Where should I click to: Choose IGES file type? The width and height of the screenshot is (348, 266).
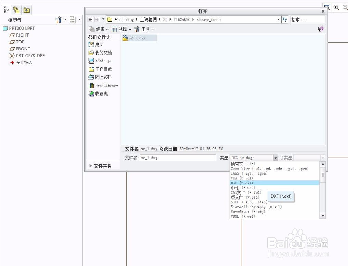275,174
